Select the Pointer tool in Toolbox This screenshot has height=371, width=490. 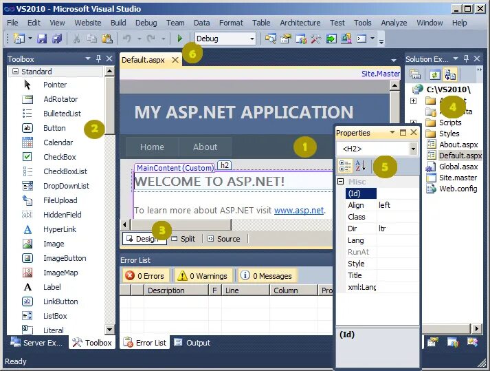tap(55, 85)
